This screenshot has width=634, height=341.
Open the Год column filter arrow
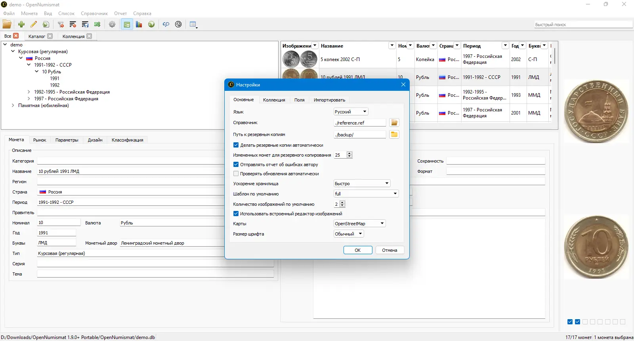point(523,46)
